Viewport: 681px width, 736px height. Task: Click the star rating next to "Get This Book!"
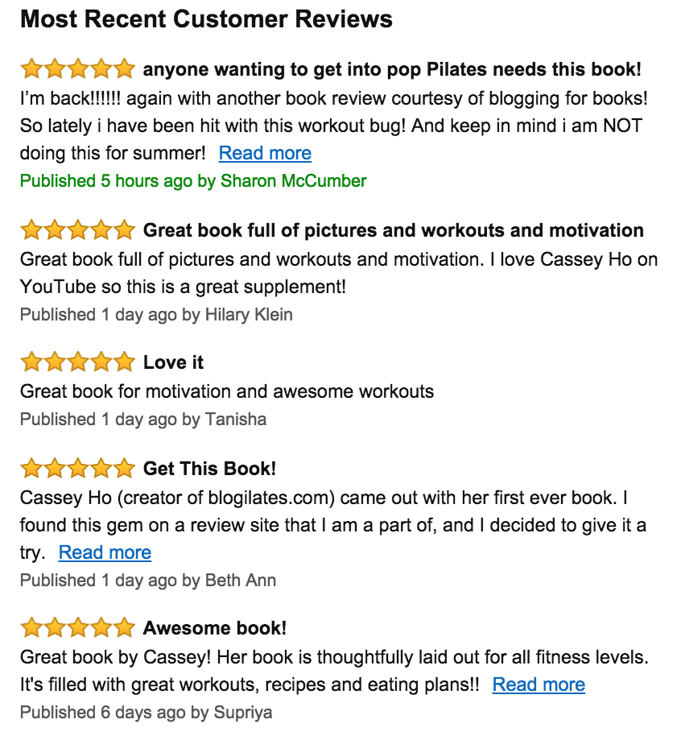point(77,468)
